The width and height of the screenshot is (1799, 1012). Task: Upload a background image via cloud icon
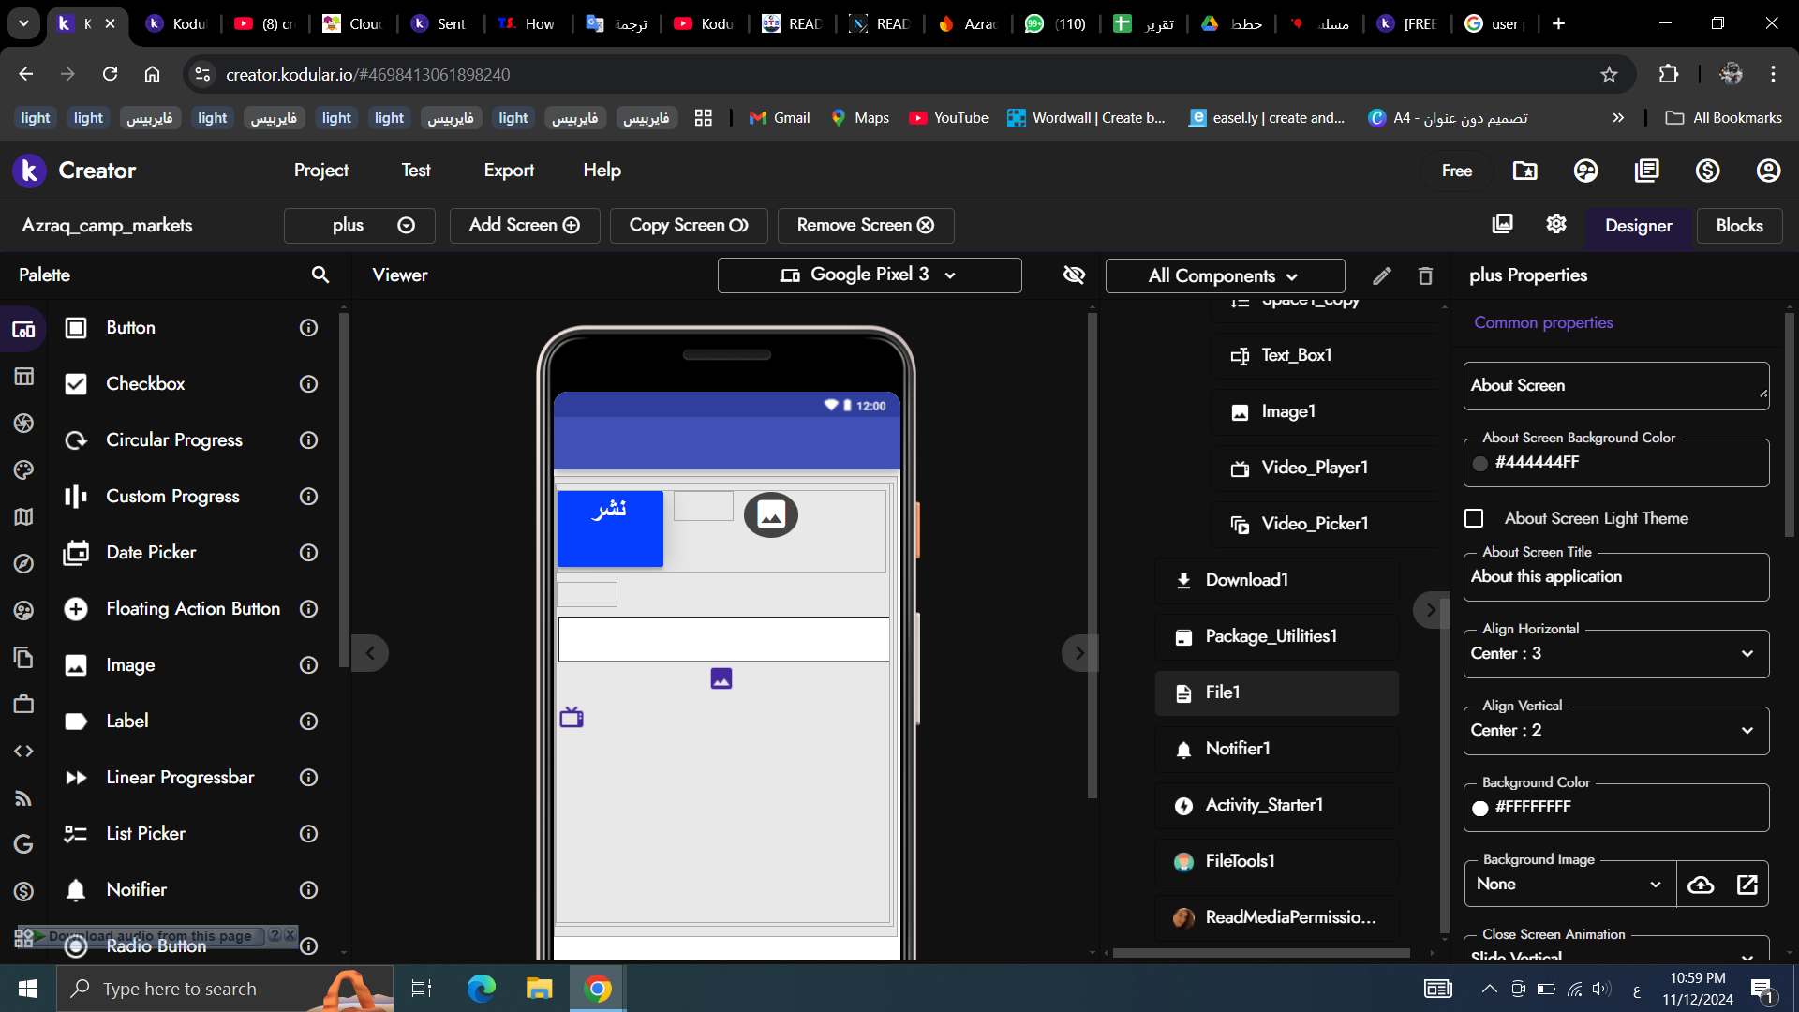point(1701,885)
